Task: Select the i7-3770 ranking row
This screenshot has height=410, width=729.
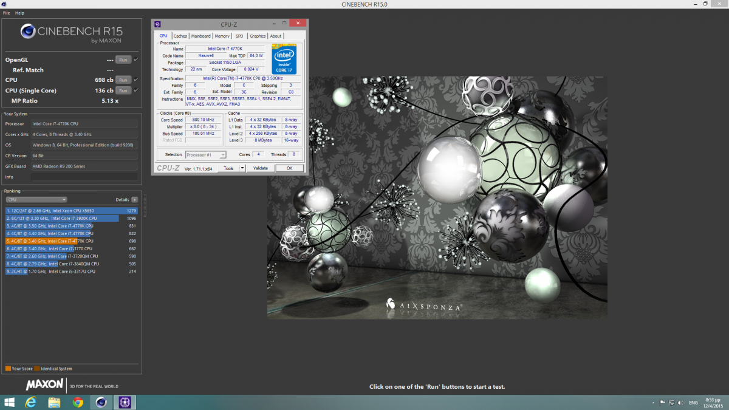Action: click(72, 248)
